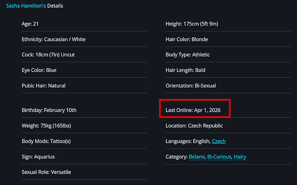Select the Bi-Curious category link

(x=219, y=157)
